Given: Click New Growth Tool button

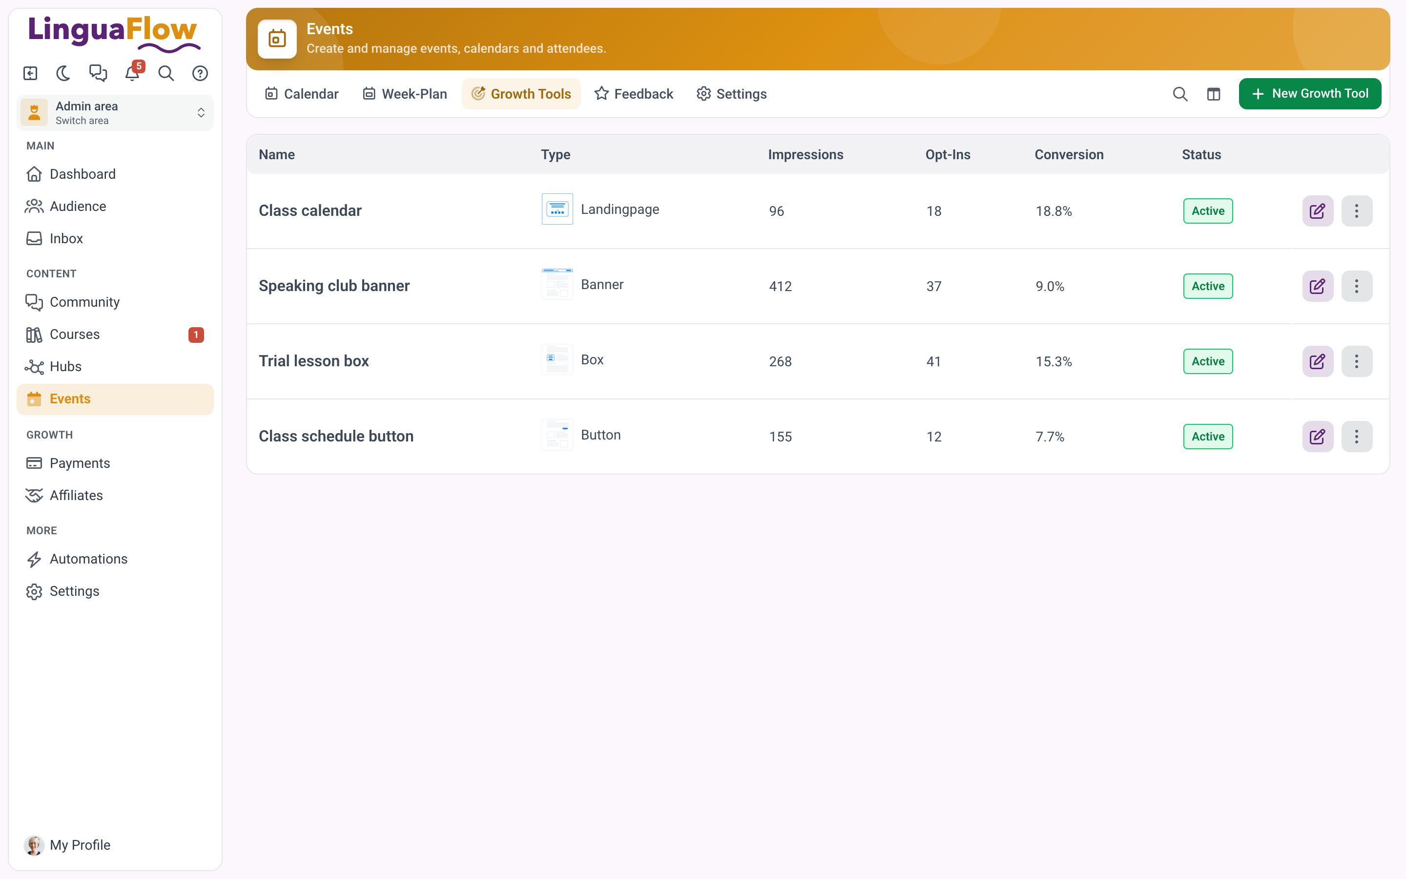Looking at the screenshot, I should pyautogui.click(x=1309, y=94).
